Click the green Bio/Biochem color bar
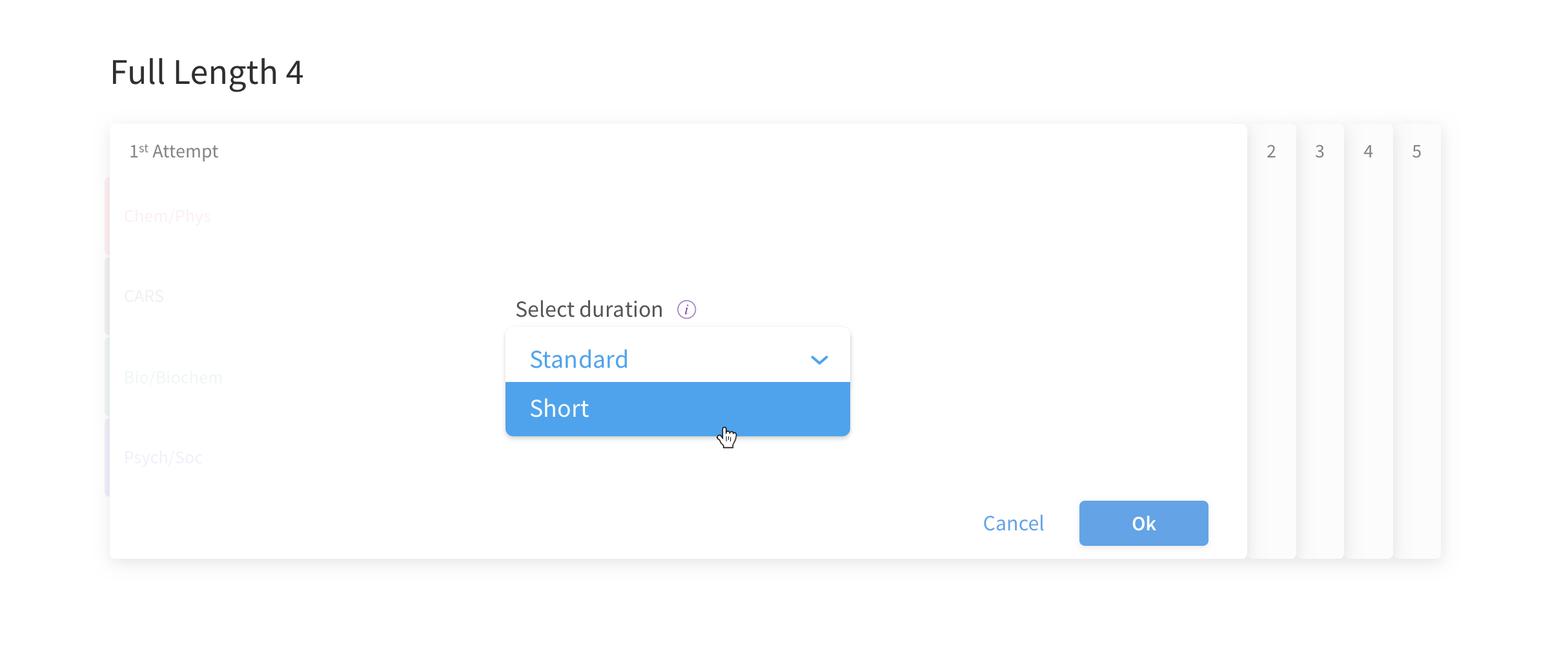 point(107,377)
